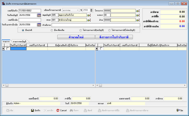Select no tax report (post account) option

pos(80,30)
